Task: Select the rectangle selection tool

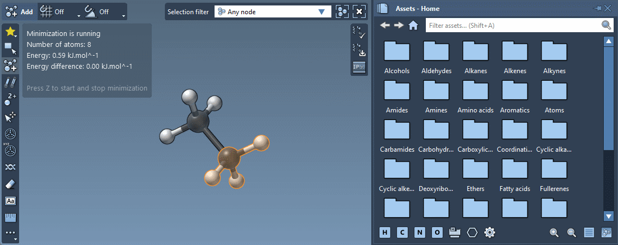Action: coord(10,48)
